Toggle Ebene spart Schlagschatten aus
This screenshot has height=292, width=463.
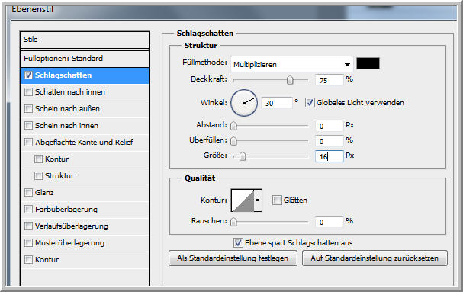click(x=238, y=243)
